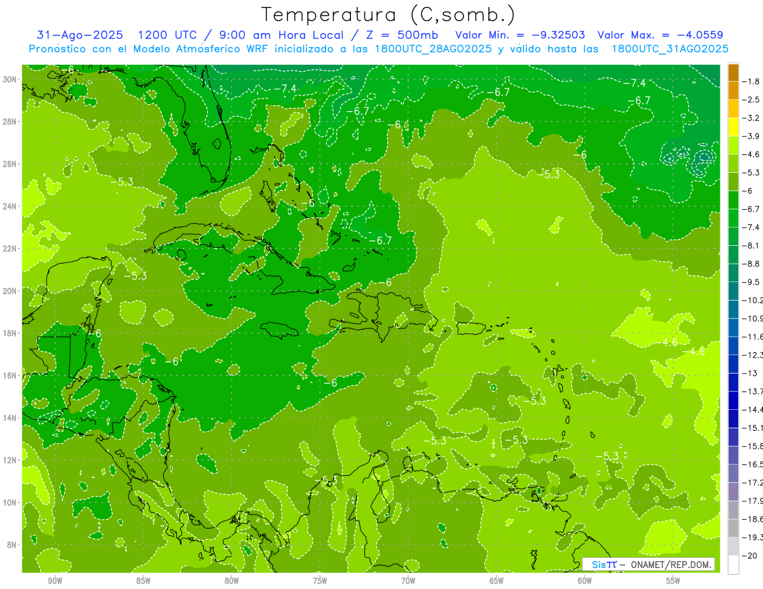Image resolution: width=763 pixels, height=589 pixels.
Task: Click the "8N" latitude axis label
Action: [x=13, y=545]
